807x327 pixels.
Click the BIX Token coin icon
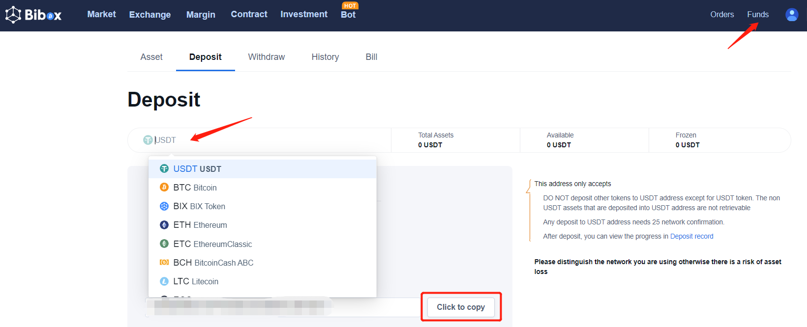(x=164, y=206)
